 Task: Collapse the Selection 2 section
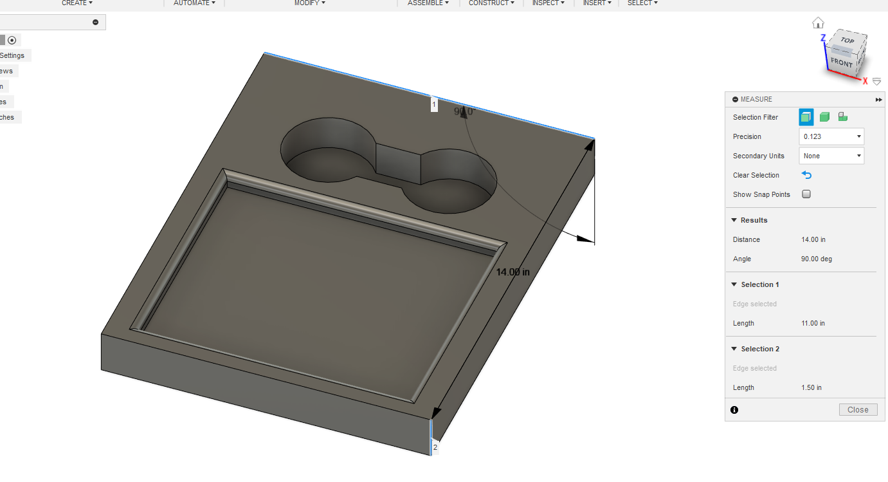click(734, 349)
